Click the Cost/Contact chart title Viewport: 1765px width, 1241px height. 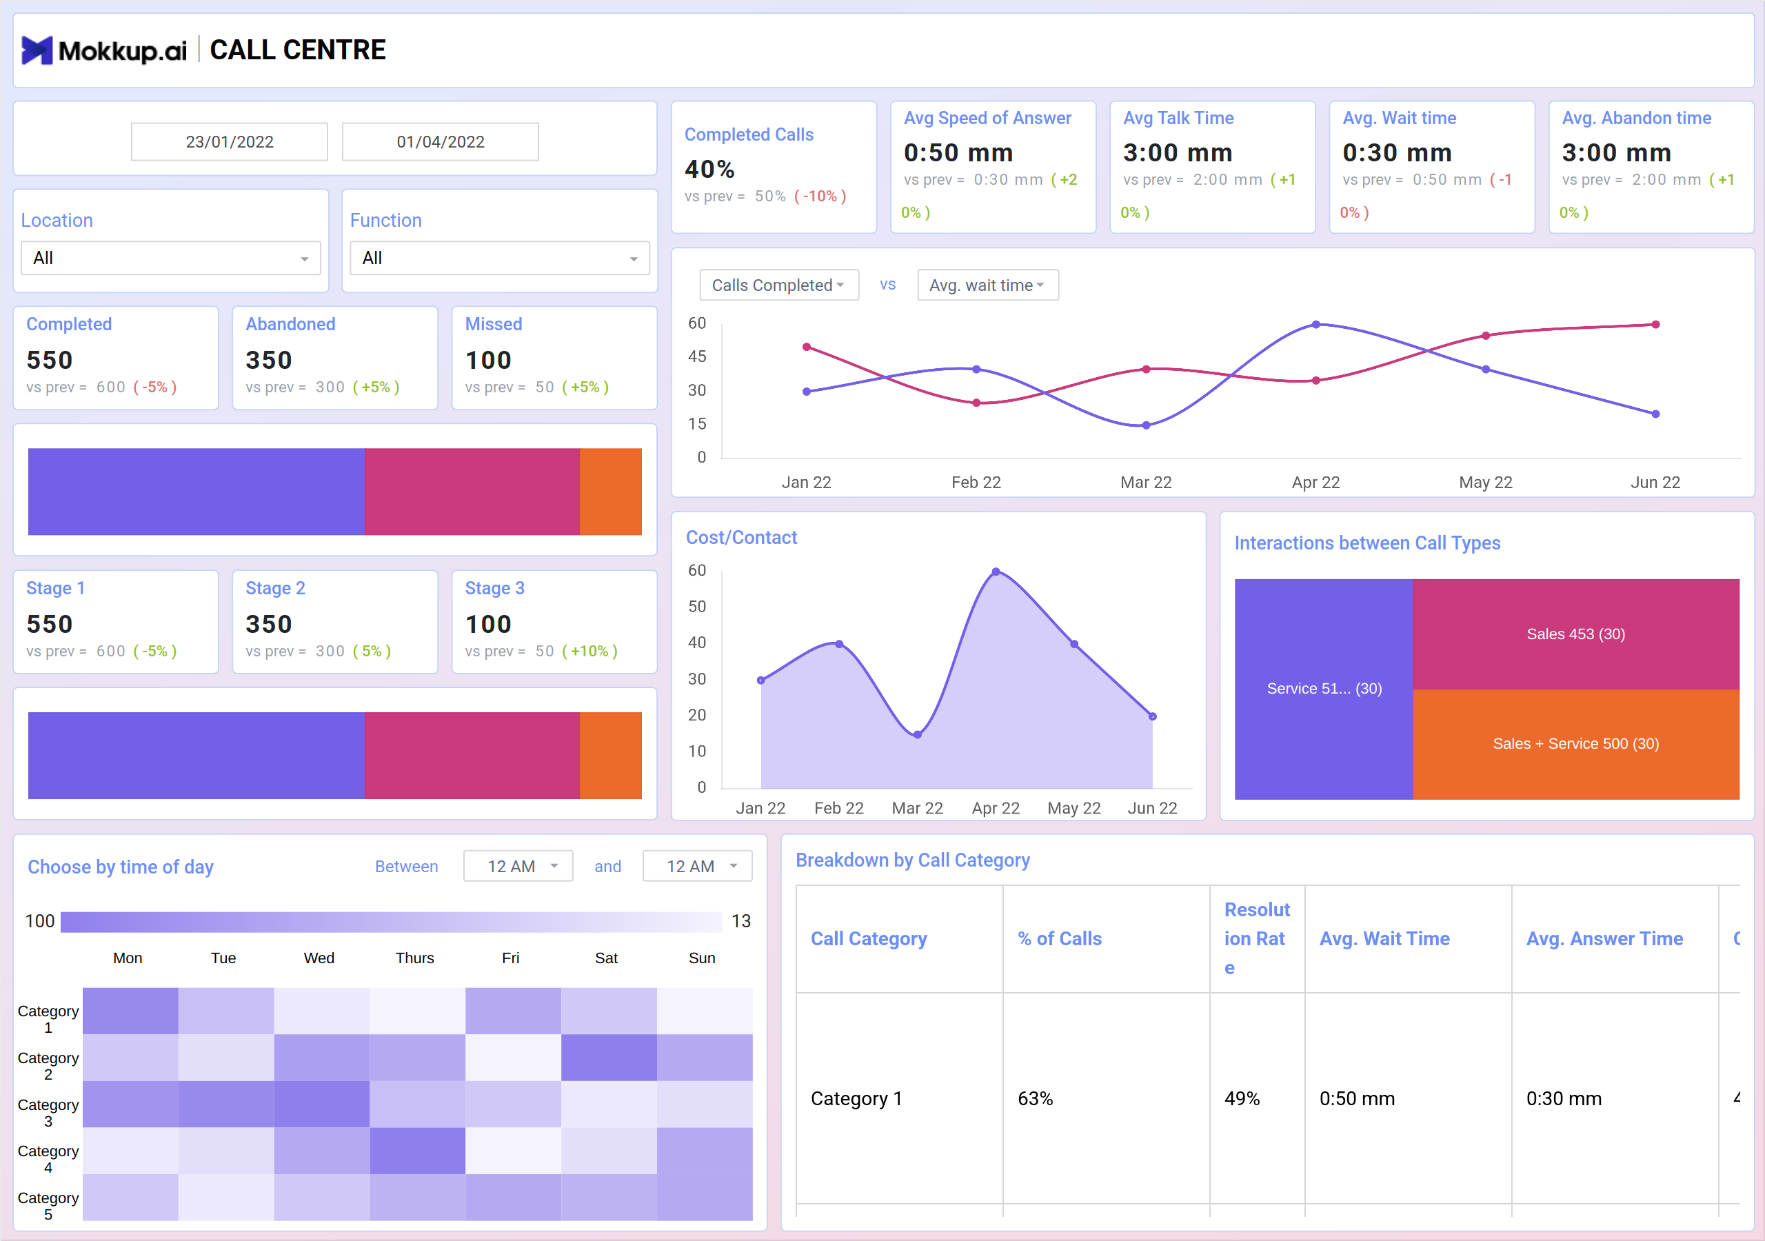click(741, 538)
